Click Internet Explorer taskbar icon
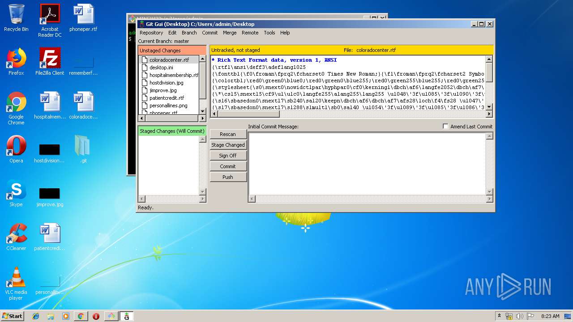The image size is (573, 322). 36,316
